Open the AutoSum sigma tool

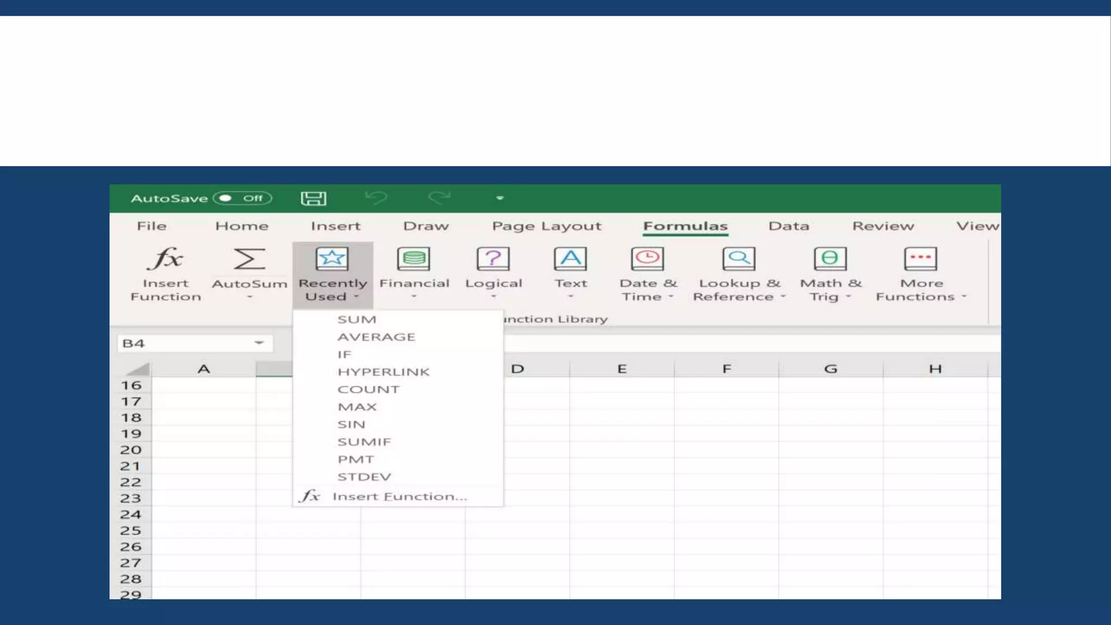(x=249, y=259)
